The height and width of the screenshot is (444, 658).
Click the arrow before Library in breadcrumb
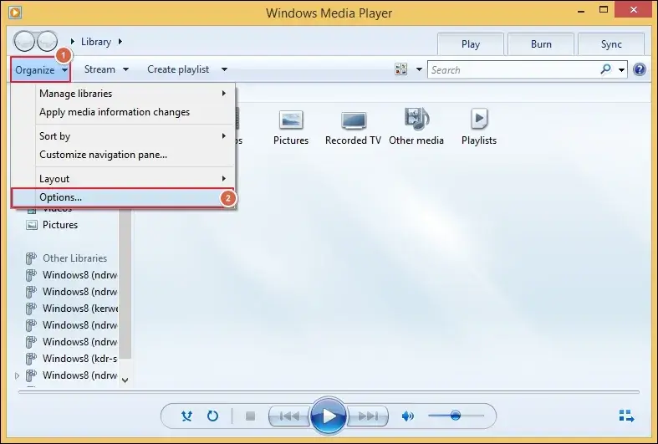click(x=73, y=42)
